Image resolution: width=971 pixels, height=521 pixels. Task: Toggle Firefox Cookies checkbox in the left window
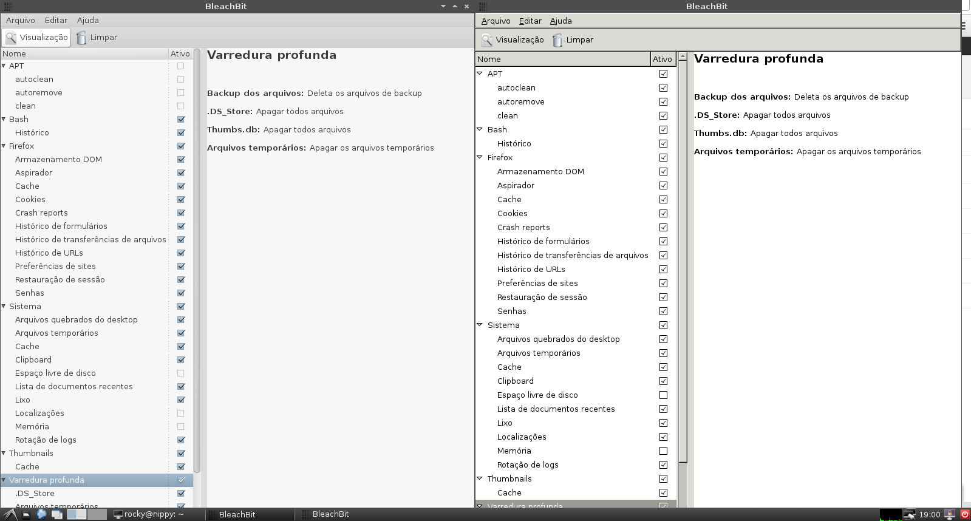point(180,199)
